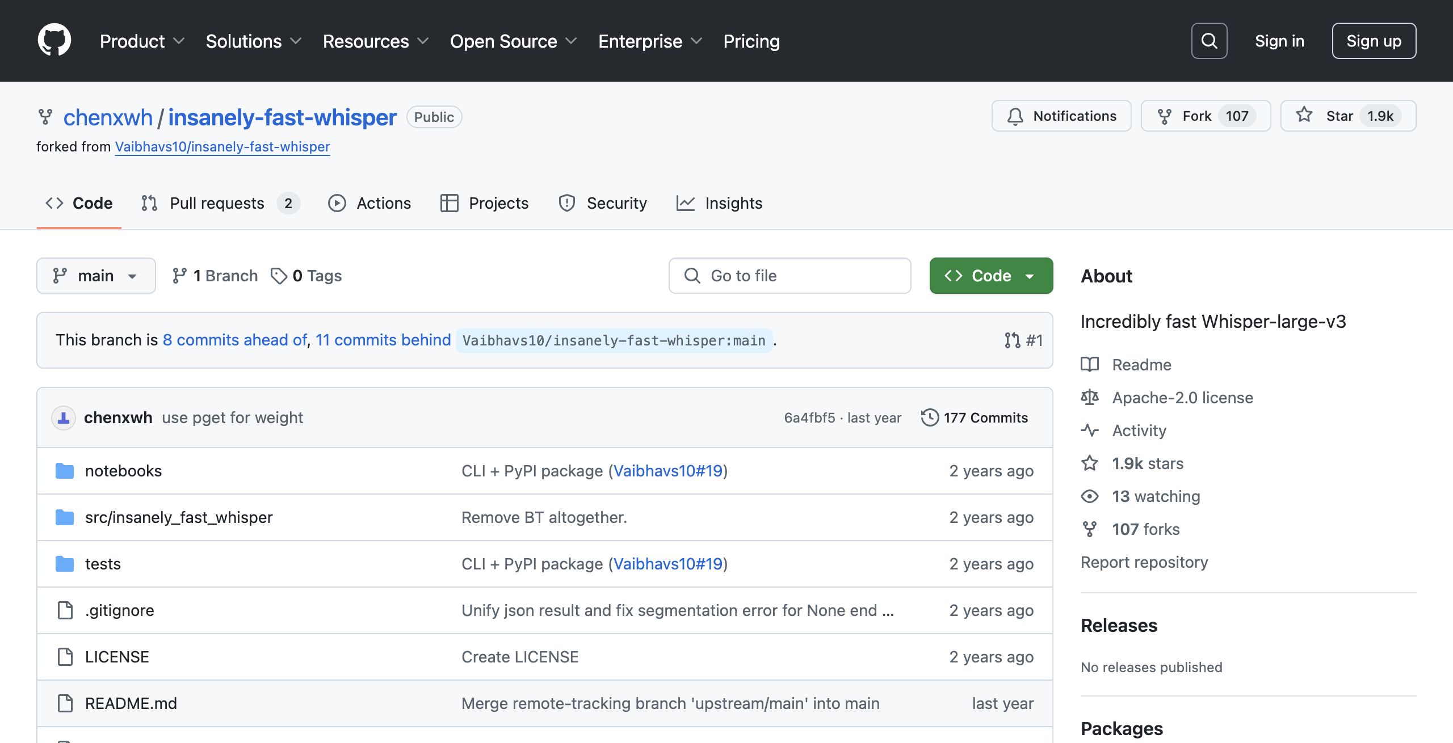Open the search magnifier button
The image size is (1453, 743).
1209,41
